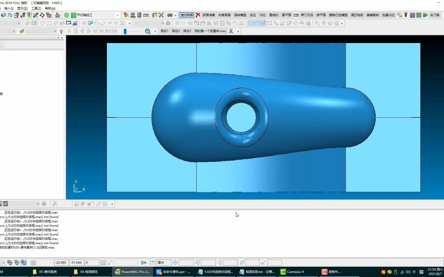Open the 毫米 units dropdown field
Screen dimensions: 444x277
click(x=164, y=263)
